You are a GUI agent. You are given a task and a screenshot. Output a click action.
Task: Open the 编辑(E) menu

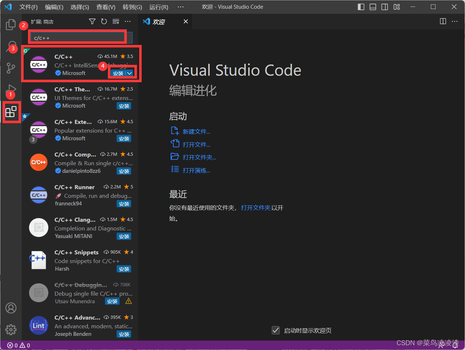click(x=54, y=7)
